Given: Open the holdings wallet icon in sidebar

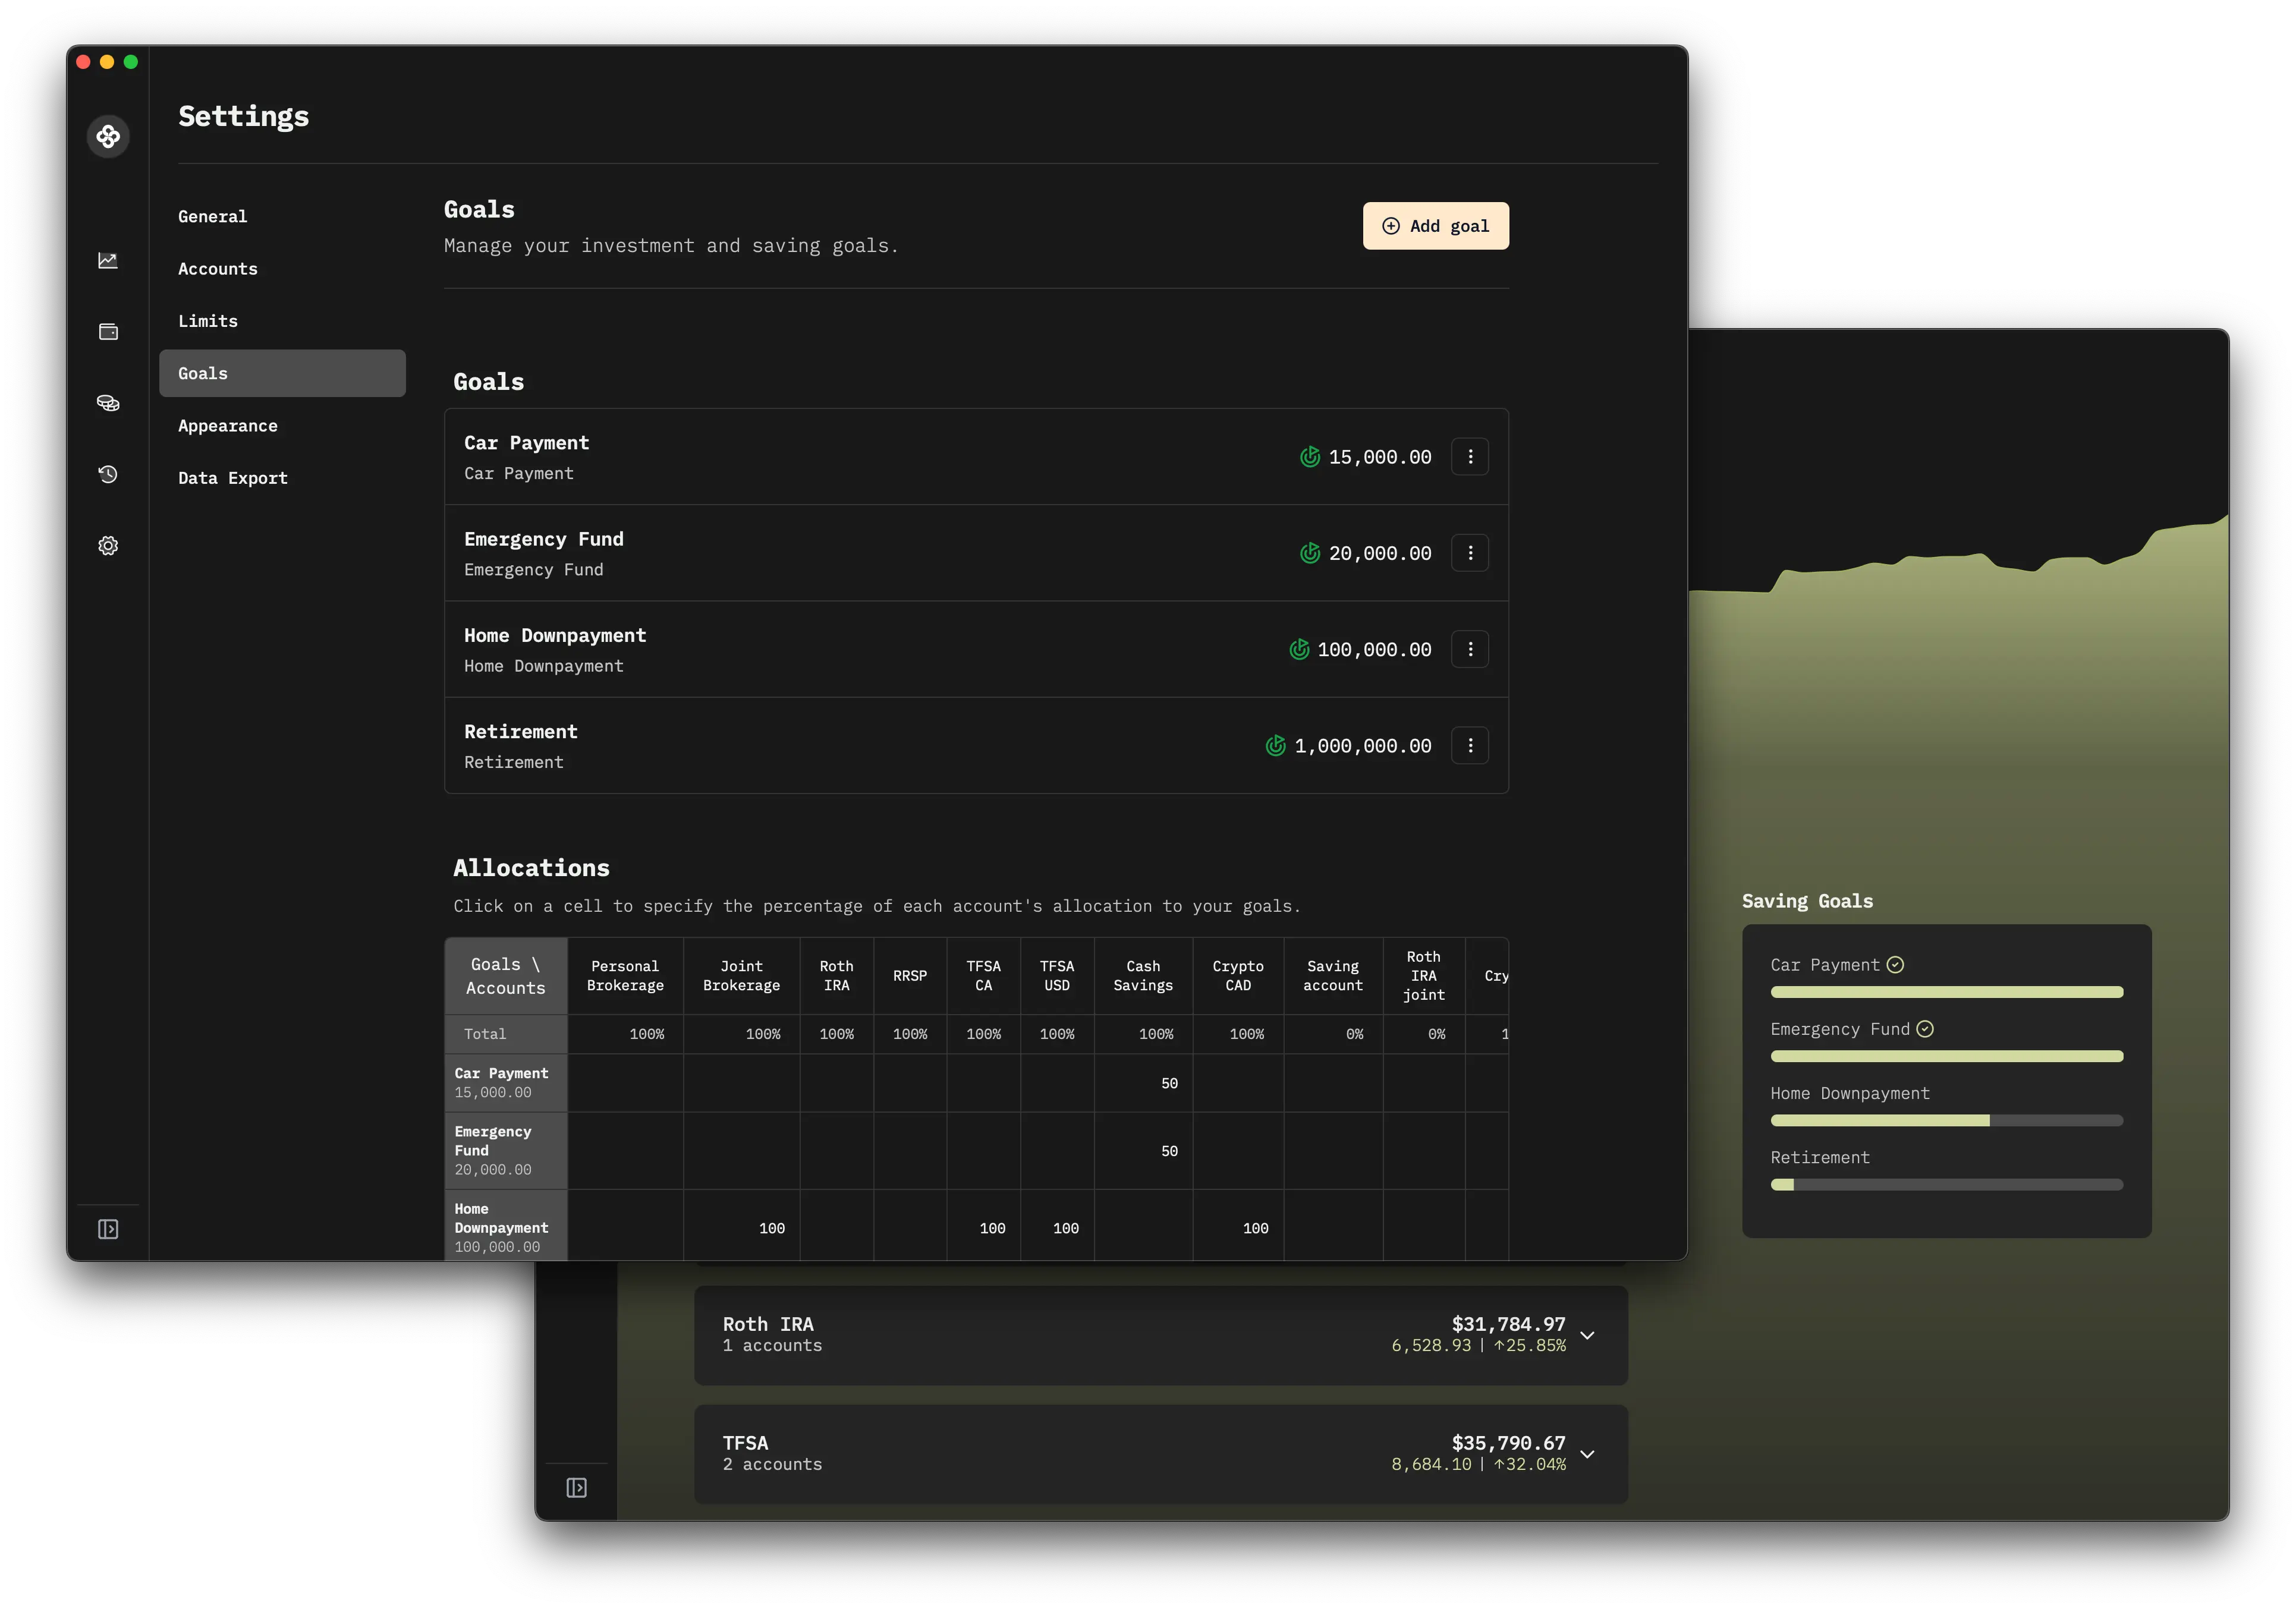Looking at the screenshot, I should click(x=108, y=332).
